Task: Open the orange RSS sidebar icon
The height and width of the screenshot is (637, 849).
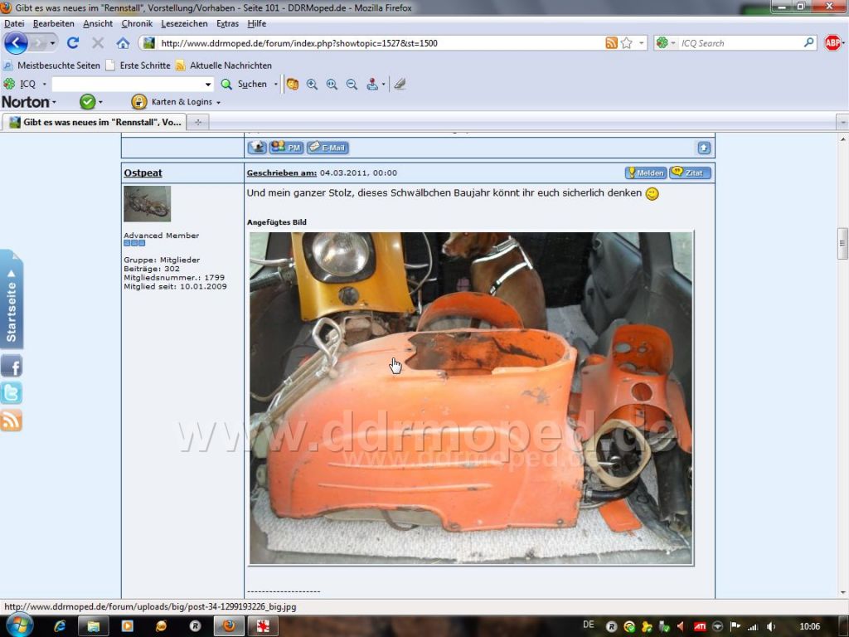Action: coord(12,420)
